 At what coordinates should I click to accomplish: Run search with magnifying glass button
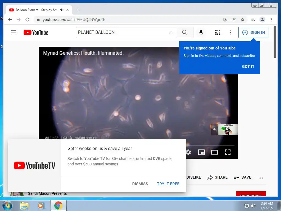coord(185,32)
